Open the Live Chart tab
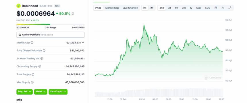 [x=130, y=8]
